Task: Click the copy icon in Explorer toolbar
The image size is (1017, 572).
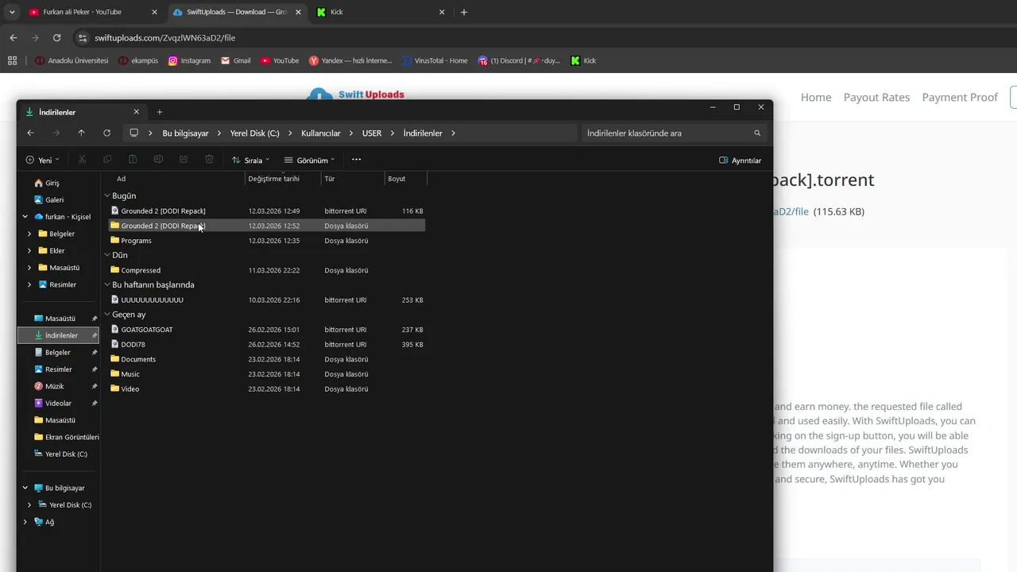Action: (x=107, y=160)
